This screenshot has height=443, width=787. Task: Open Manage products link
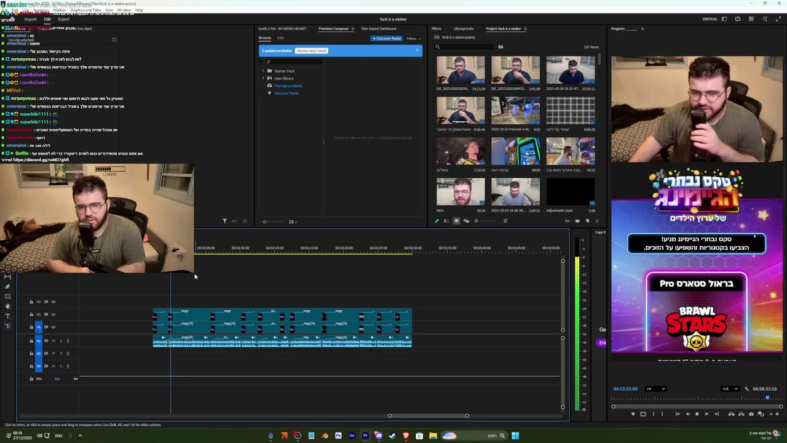[288, 86]
